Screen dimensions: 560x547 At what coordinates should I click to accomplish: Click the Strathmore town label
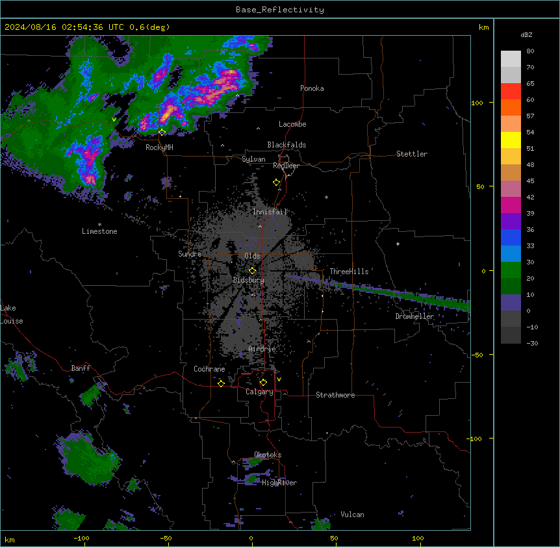[335, 395]
